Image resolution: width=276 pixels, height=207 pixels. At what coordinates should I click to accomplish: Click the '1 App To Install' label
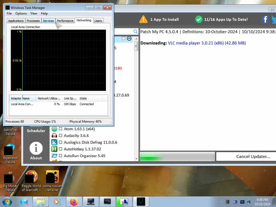pyautogui.click(x=164, y=19)
